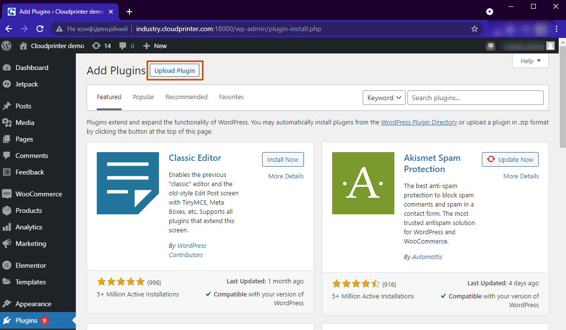The height and width of the screenshot is (330, 566).
Task: Click the Pages sidebar icon
Action: [x=7, y=139]
